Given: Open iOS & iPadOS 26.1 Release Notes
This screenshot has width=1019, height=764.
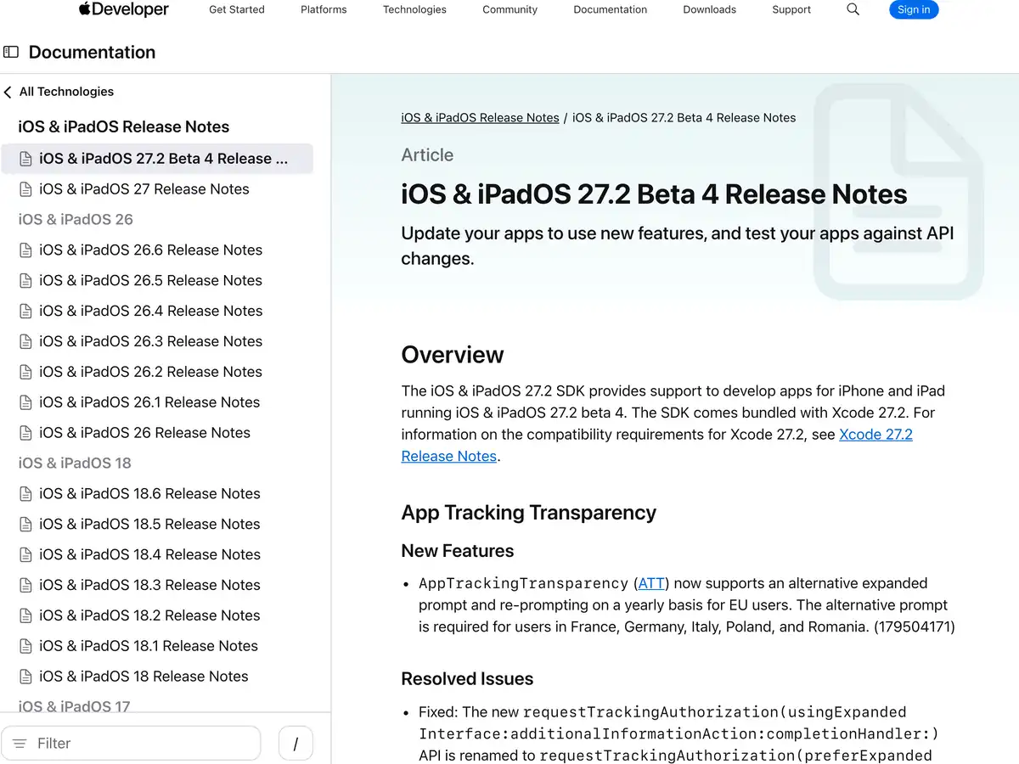Looking at the screenshot, I should tap(149, 403).
